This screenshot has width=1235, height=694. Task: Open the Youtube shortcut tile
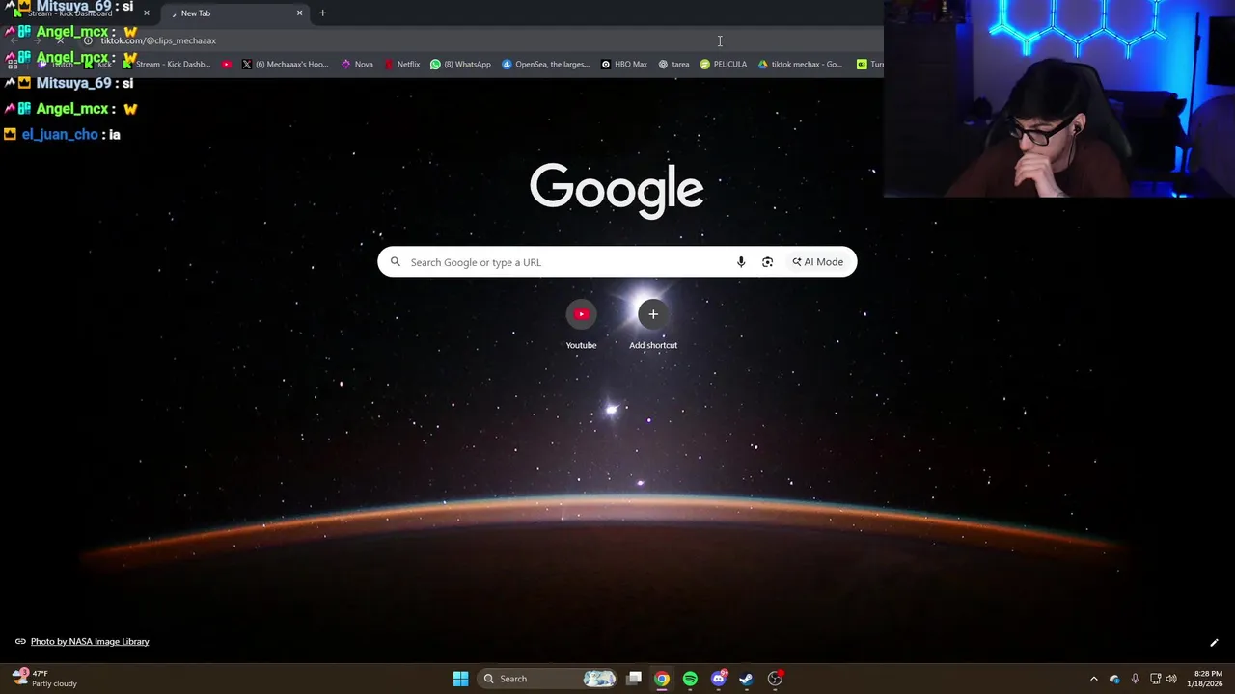tap(581, 325)
